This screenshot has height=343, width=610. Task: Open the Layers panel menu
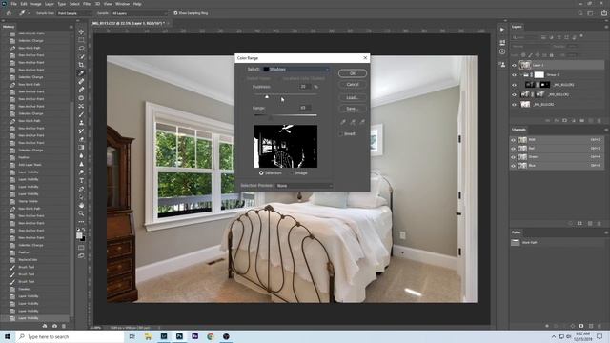tap(606, 27)
